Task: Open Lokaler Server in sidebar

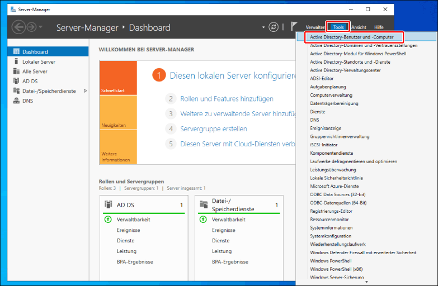Action: [39, 61]
